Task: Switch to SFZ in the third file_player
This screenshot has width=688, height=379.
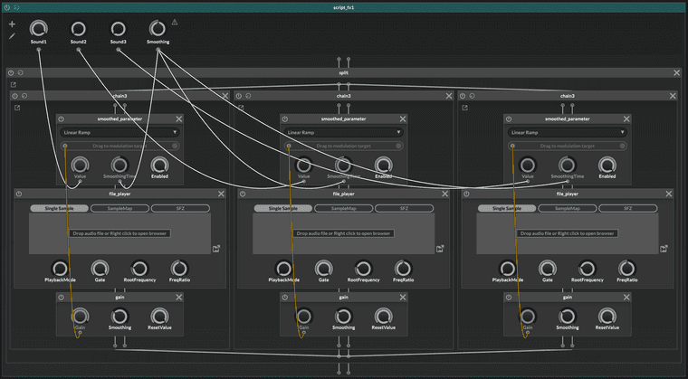Action: 628,208
